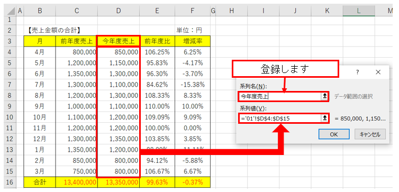Confirm with the OK button
Image resolution: width=399 pixels, height=192 pixels.
[x=333, y=134]
